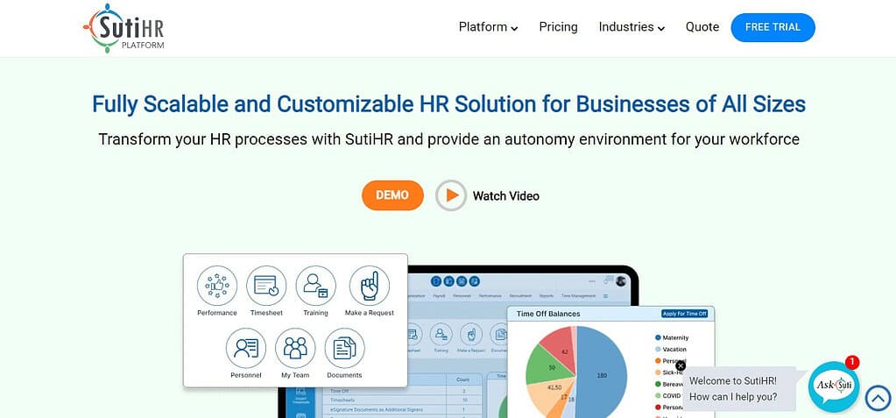Close the welcome chat message

pyautogui.click(x=680, y=366)
